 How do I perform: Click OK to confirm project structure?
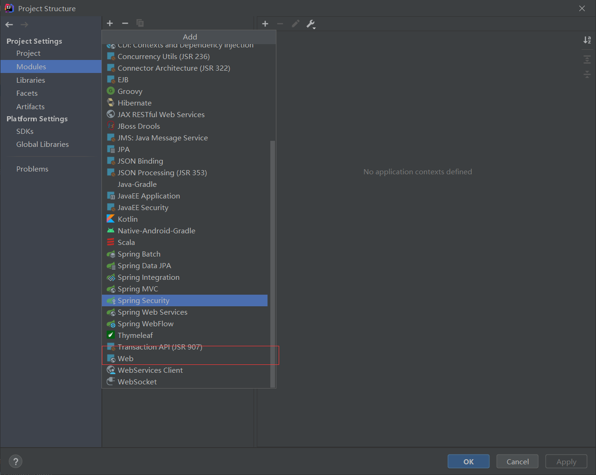click(469, 462)
